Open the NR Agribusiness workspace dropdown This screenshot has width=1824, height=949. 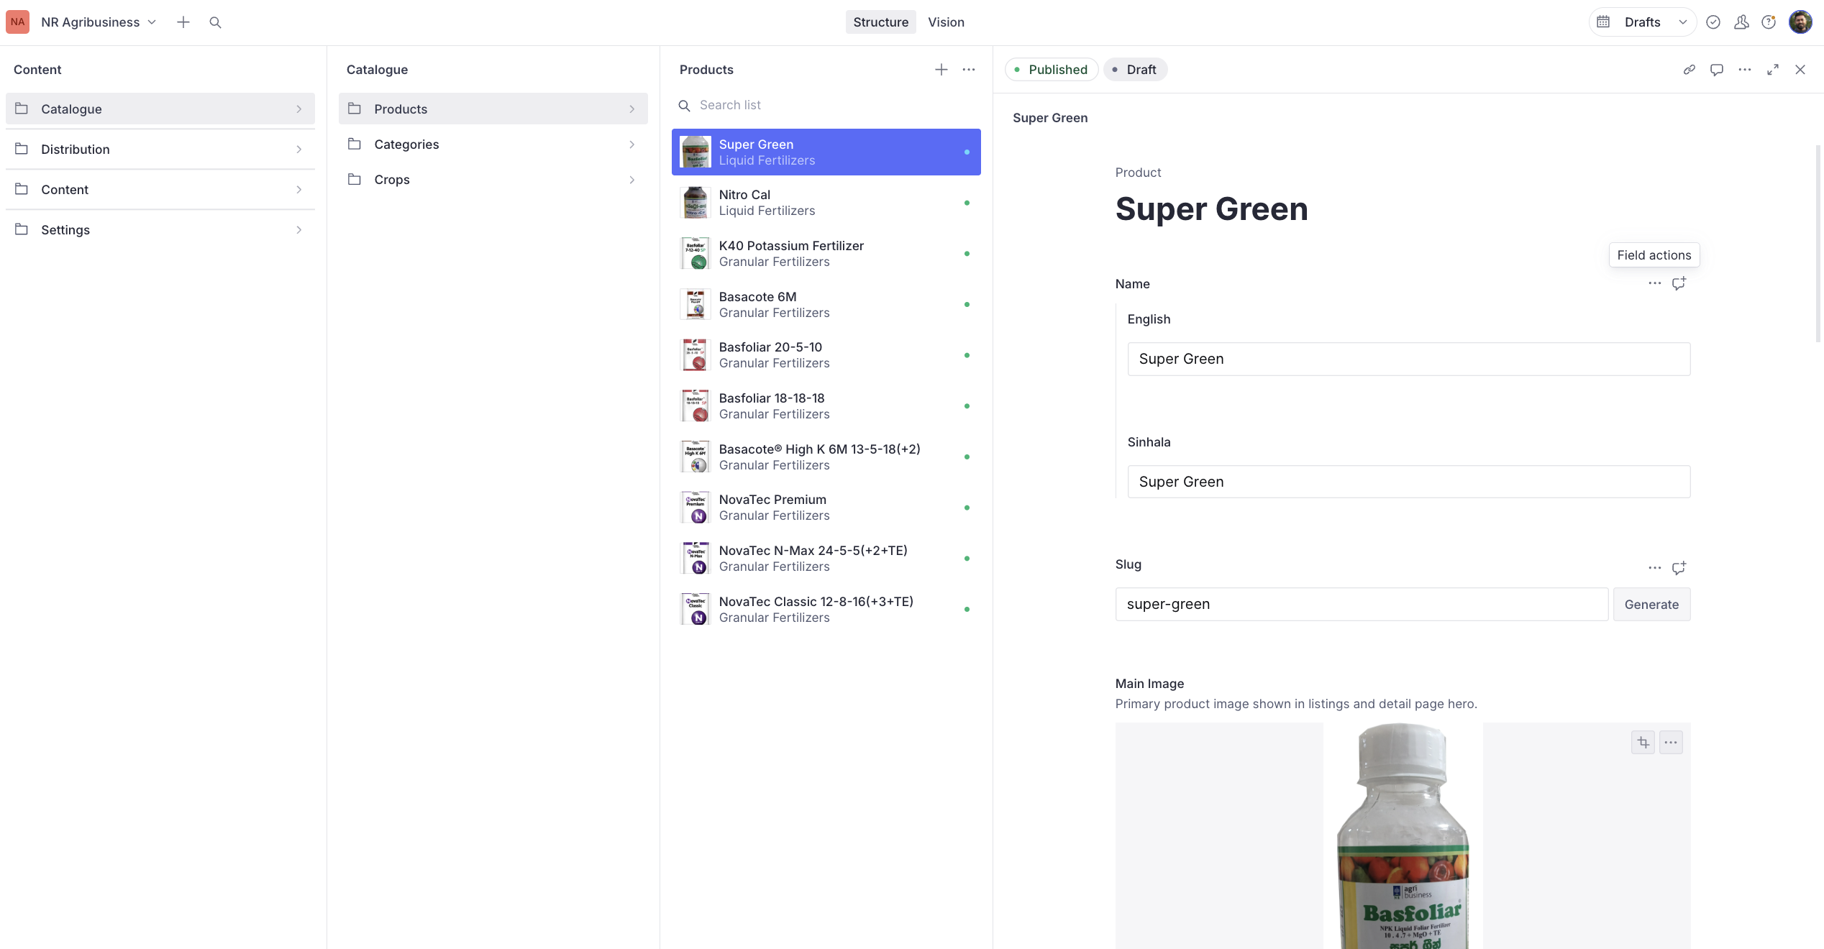(x=99, y=22)
